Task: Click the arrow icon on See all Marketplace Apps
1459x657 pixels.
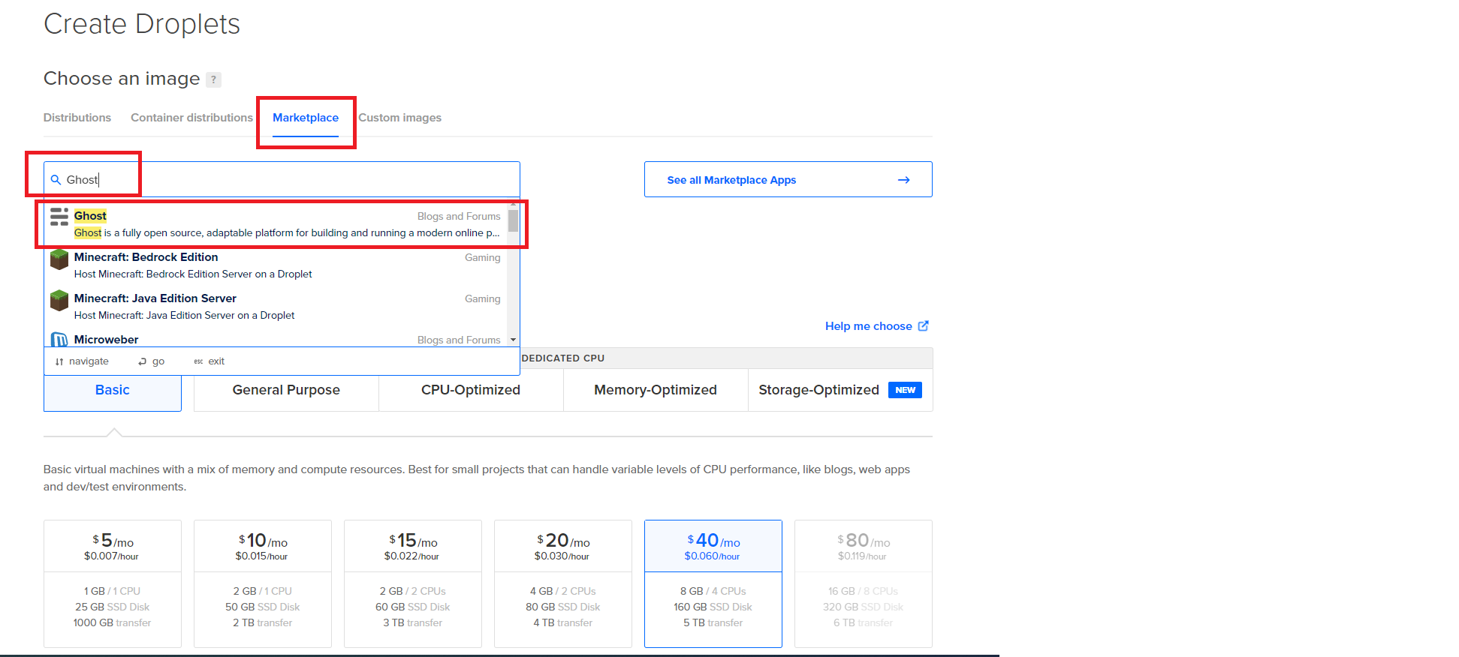Action: (903, 180)
